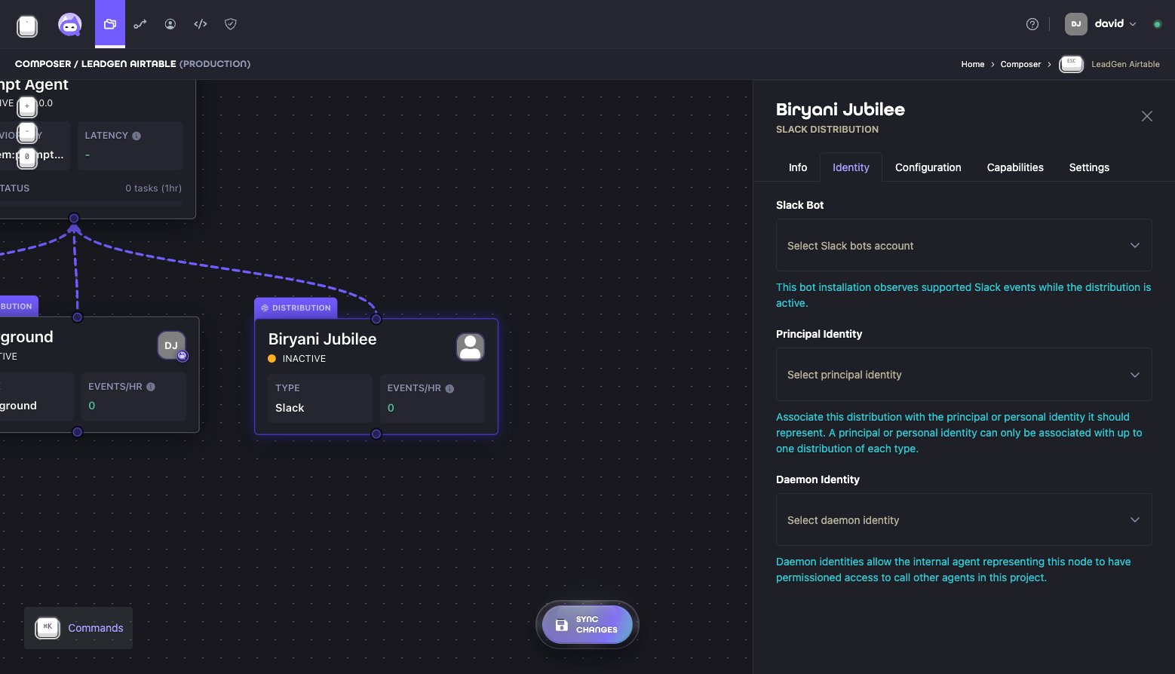1175x674 pixels.
Task: Click the green online status indicator
Action: point(1157,24)
